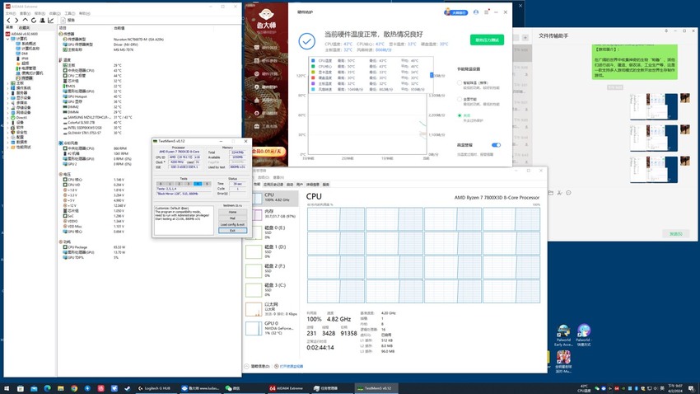Expand the Operating System node in AIDA64 tree

click(x=8, y=88)
